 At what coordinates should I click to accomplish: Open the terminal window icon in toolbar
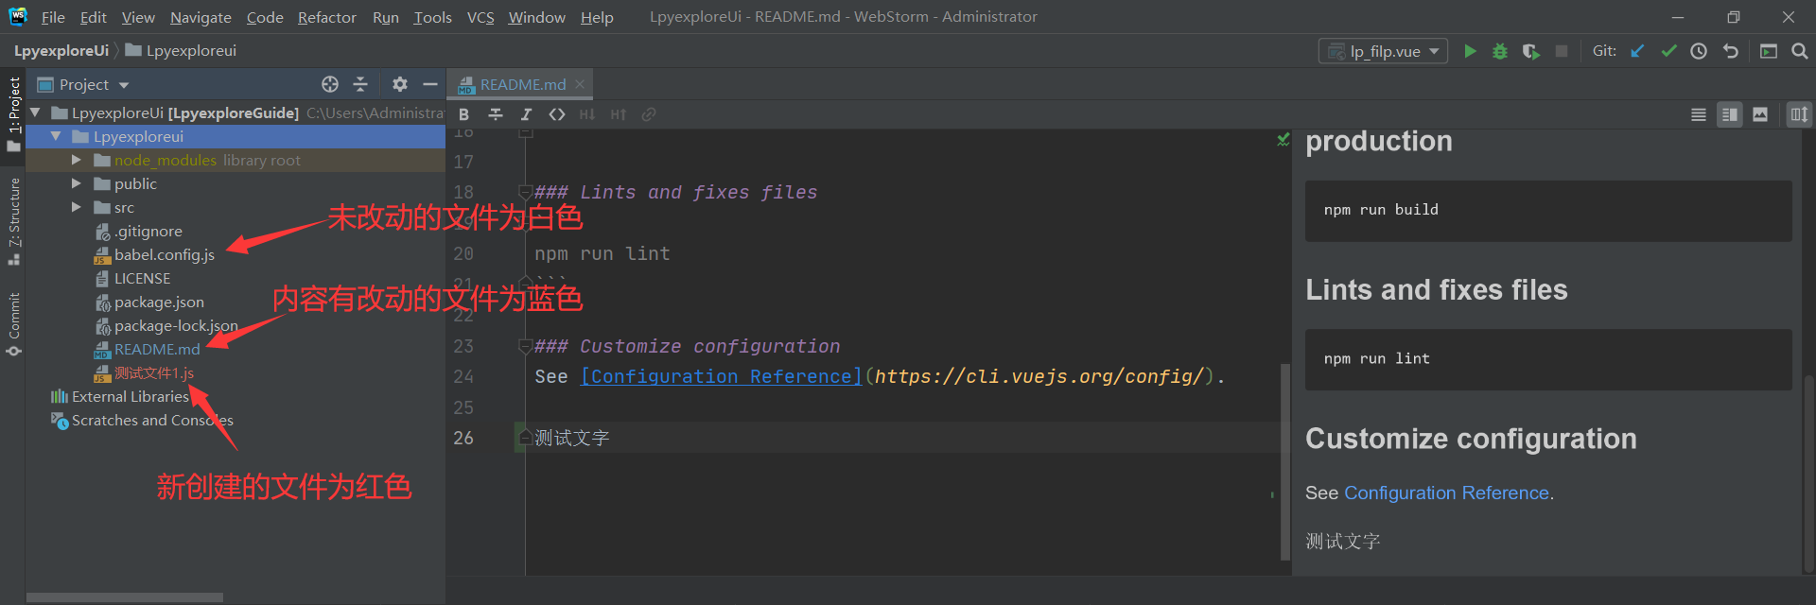click(1768, 51)
